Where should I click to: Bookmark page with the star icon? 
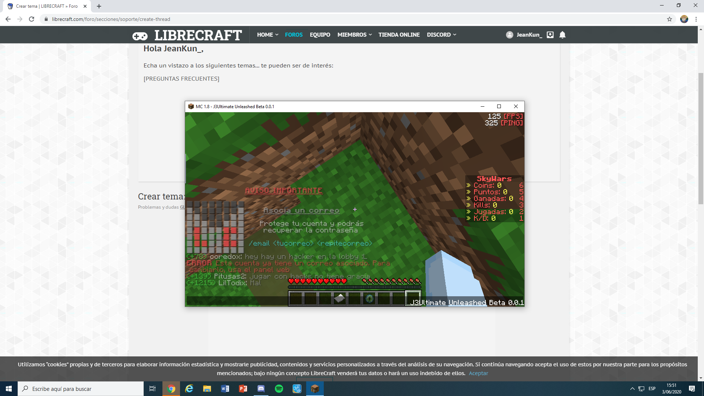(669, 19)
